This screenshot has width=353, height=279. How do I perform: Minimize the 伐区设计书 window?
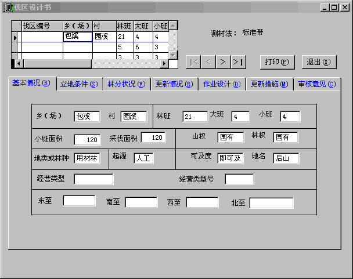[x=325, y=8]
